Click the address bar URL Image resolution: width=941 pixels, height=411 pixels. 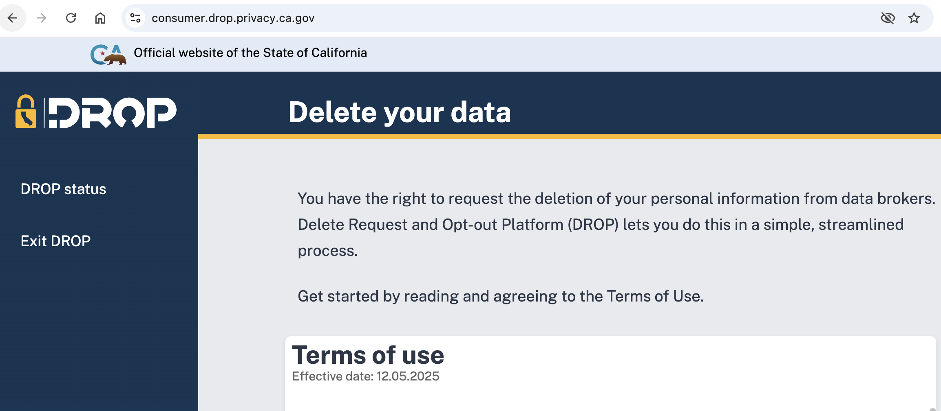tap(233, 18)
